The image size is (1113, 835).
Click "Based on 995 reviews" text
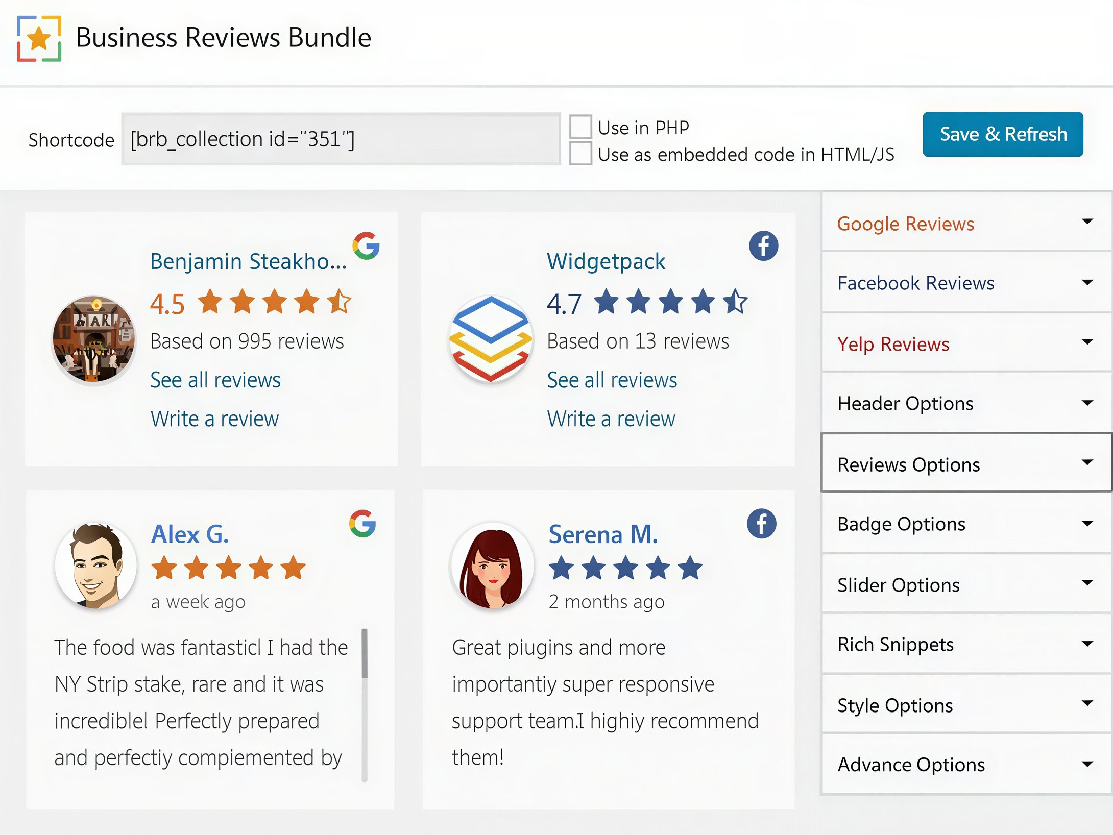[247, 341]
